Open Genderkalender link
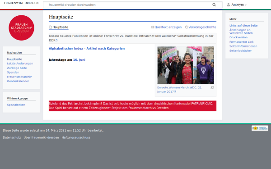 (18, 81)
